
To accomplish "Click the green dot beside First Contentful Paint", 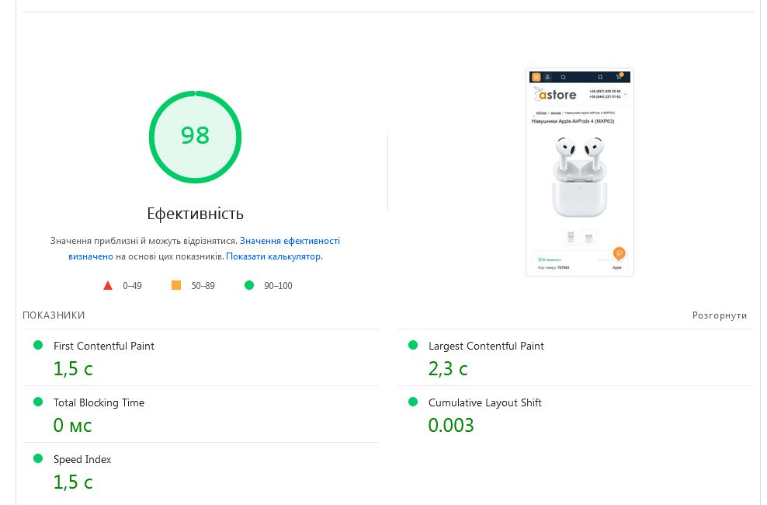I will coord(38,346).
